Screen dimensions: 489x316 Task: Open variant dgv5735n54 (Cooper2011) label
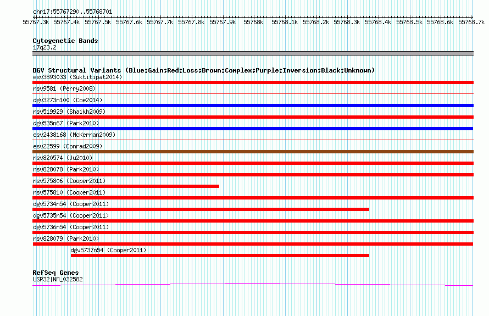[71, 215]
